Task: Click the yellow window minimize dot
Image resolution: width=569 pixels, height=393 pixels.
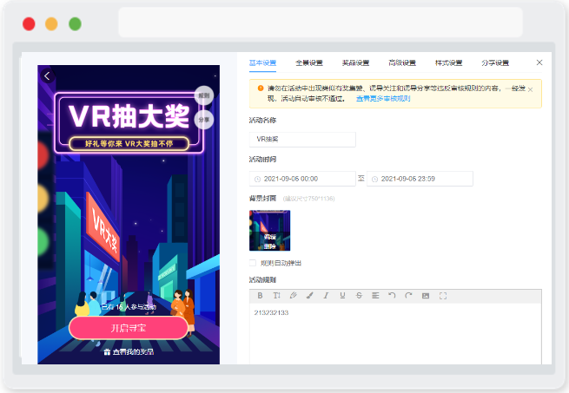Action: pos(51,24)
